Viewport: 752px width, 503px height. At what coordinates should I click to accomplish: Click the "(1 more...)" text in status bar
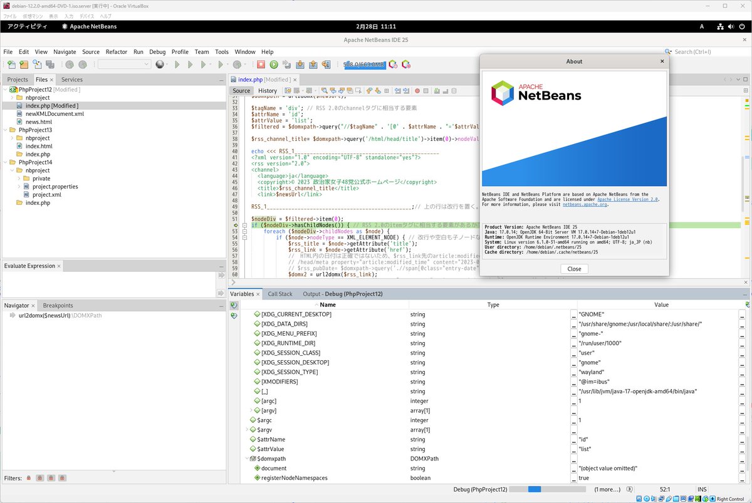(608, 489)
